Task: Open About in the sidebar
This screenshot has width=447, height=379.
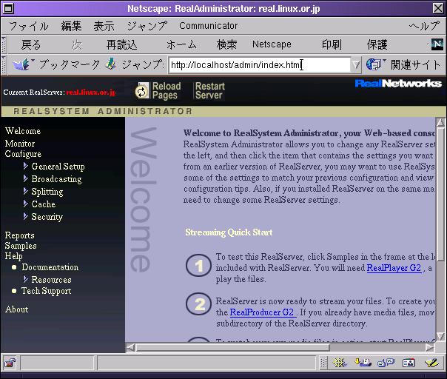Action: [16, 309]
